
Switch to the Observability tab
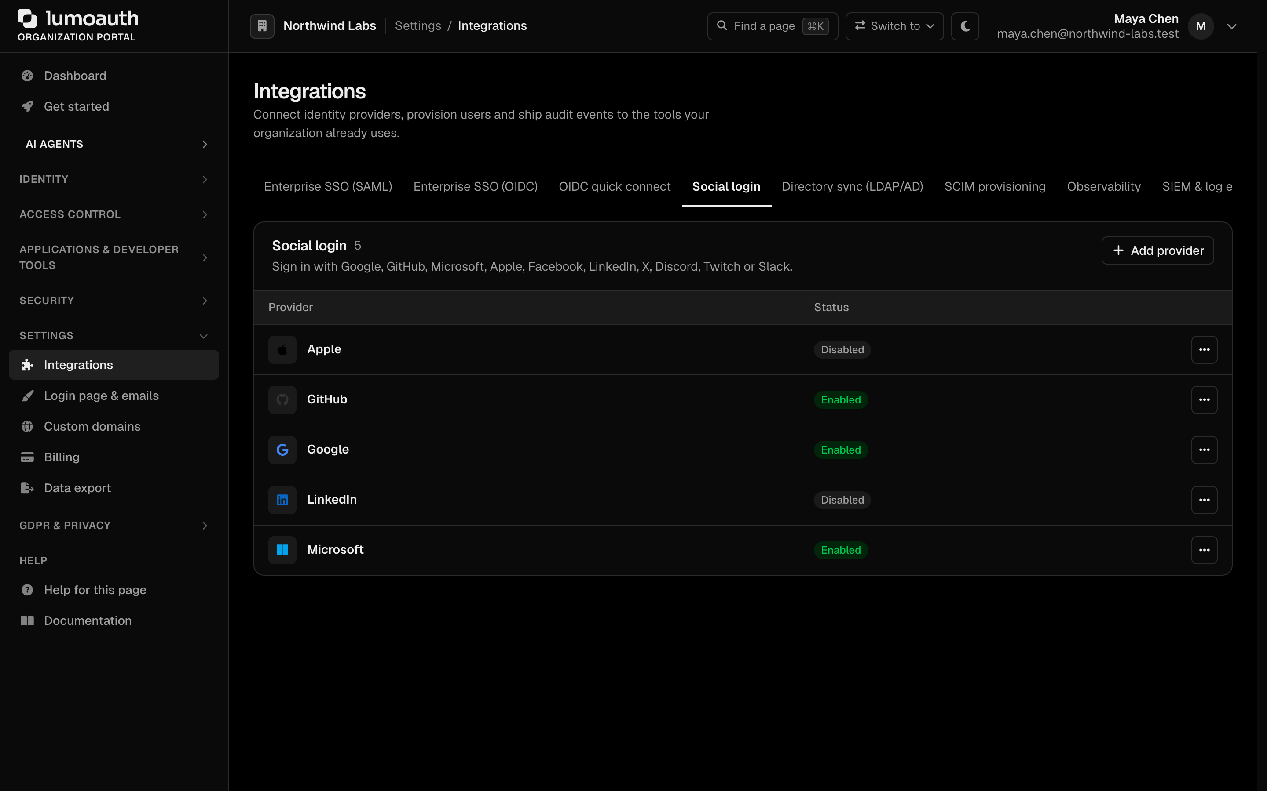coord(1104,187)
